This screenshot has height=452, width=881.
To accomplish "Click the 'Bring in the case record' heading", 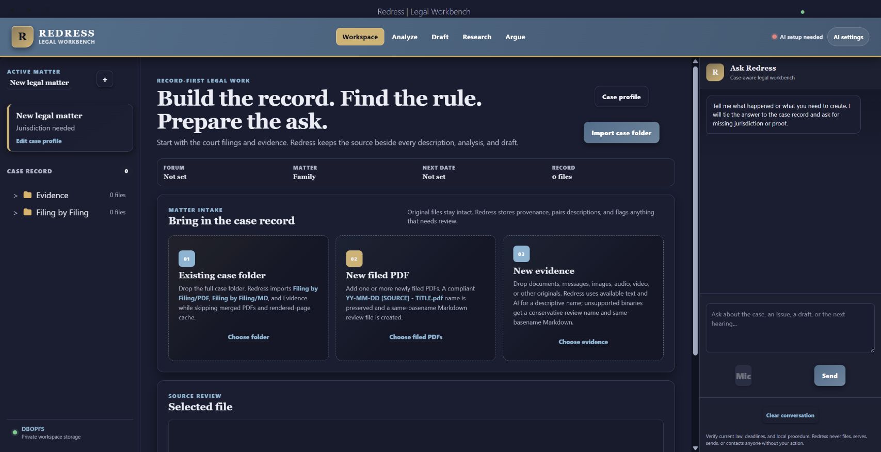I will tap(231, 221).
